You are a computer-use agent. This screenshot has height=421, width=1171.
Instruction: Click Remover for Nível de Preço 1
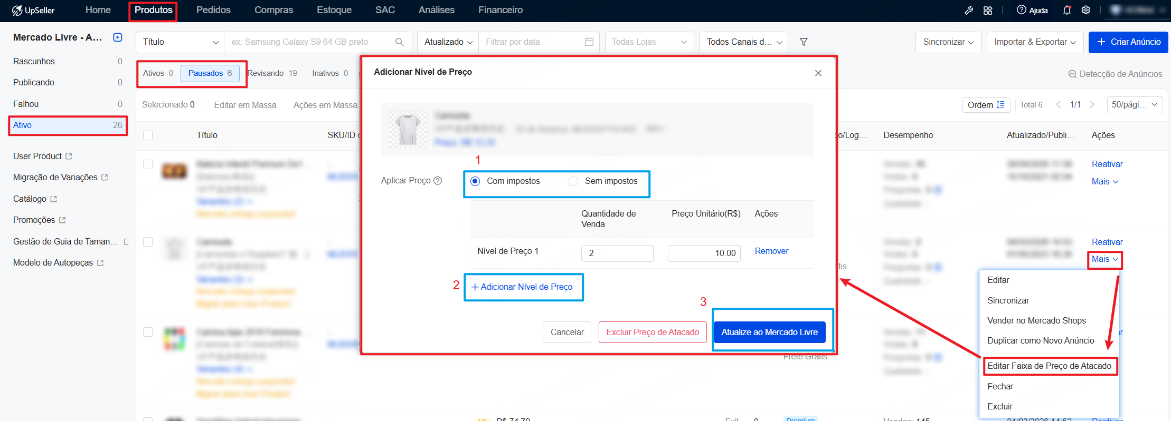click(x=771, y=251)
